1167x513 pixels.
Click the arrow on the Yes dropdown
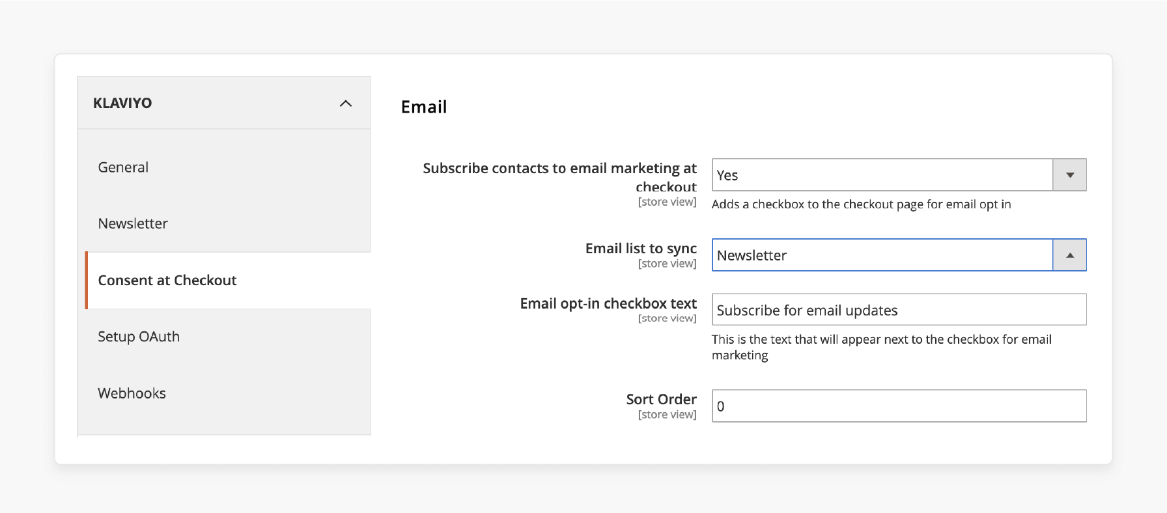click(1070, 175)
